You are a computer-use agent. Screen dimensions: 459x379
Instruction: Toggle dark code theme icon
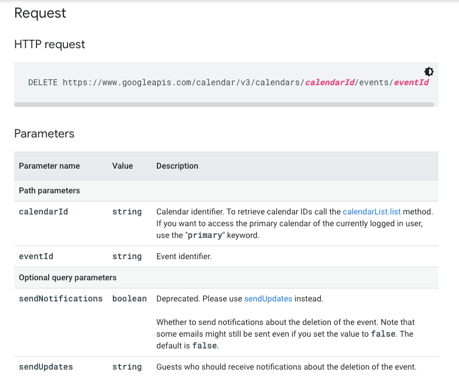click(429, 72)
